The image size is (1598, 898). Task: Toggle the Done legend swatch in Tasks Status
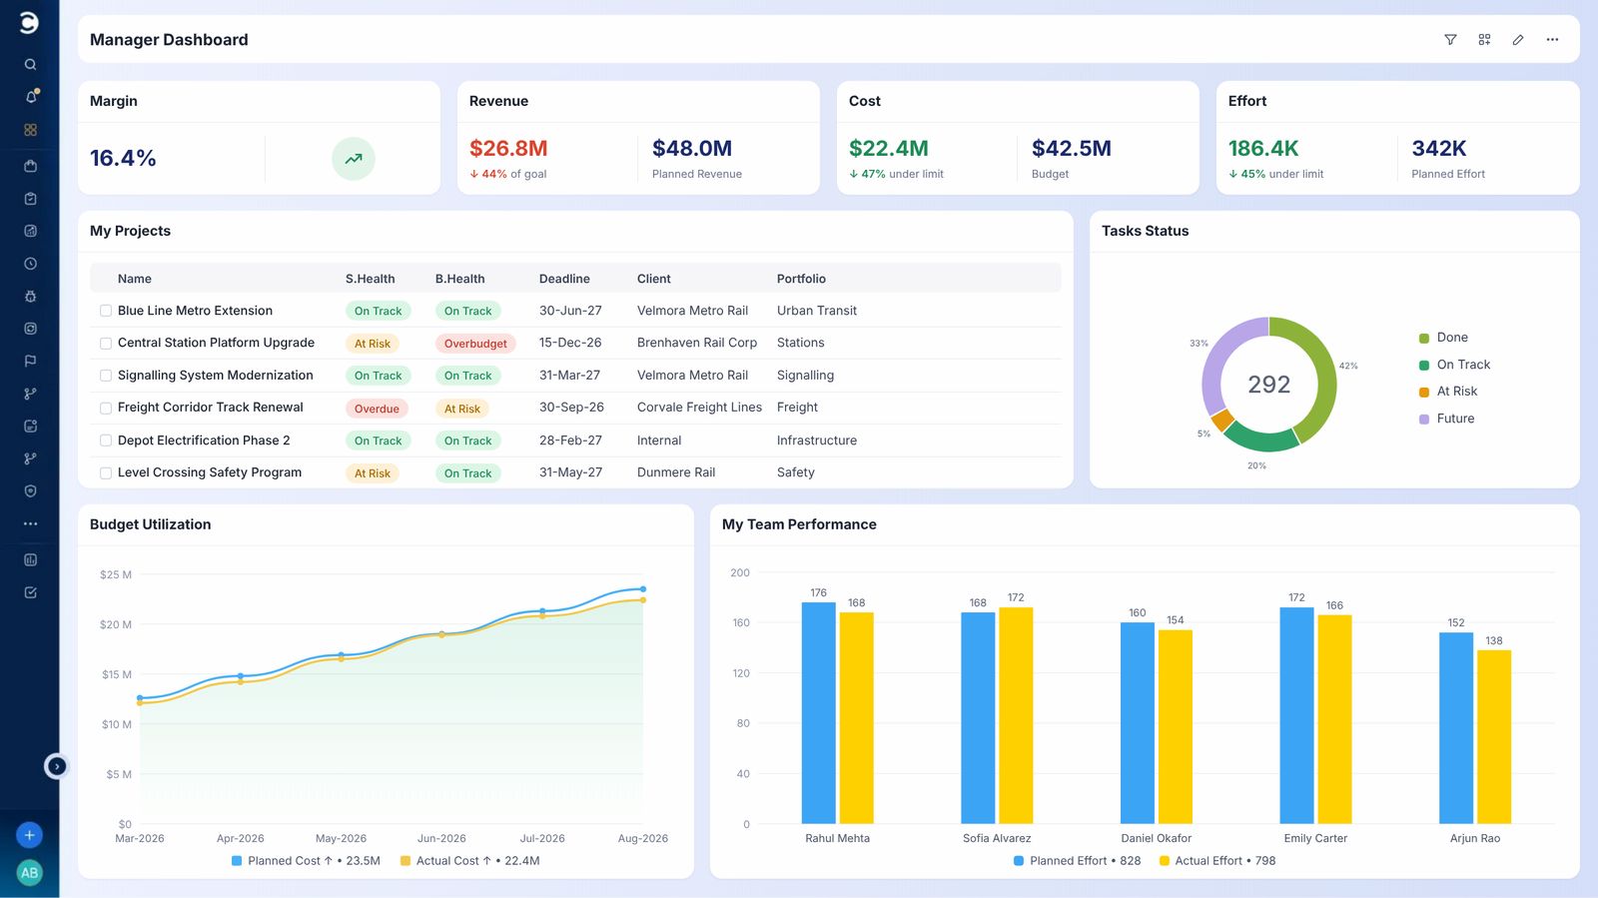pyautogui.click(x=1424, y=339)
